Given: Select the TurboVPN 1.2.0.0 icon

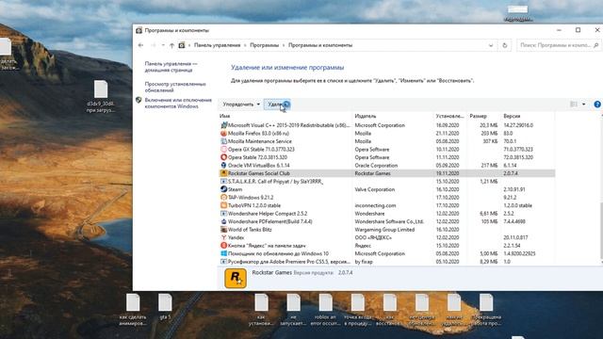Looking at the screenshot, I should [224, 205].
